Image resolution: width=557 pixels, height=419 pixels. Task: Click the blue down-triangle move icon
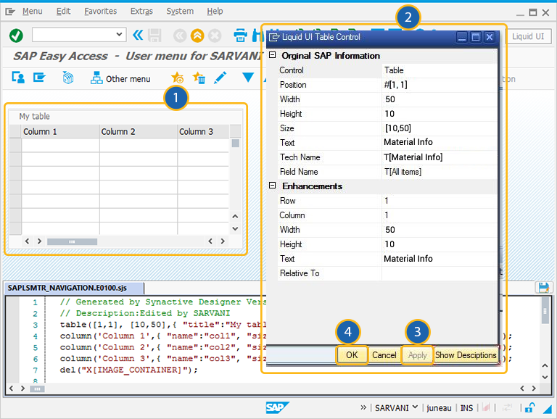[x=248, y=77]
